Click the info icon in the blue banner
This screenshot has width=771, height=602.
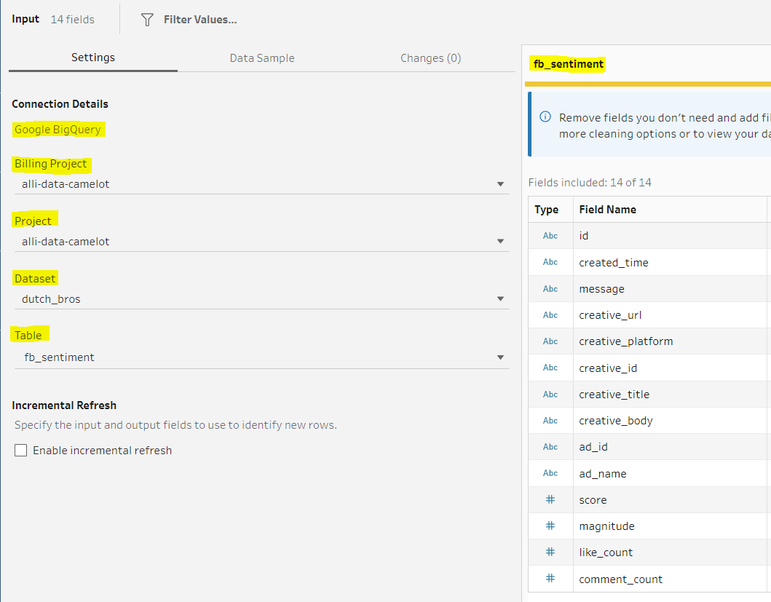coord(545,117)
